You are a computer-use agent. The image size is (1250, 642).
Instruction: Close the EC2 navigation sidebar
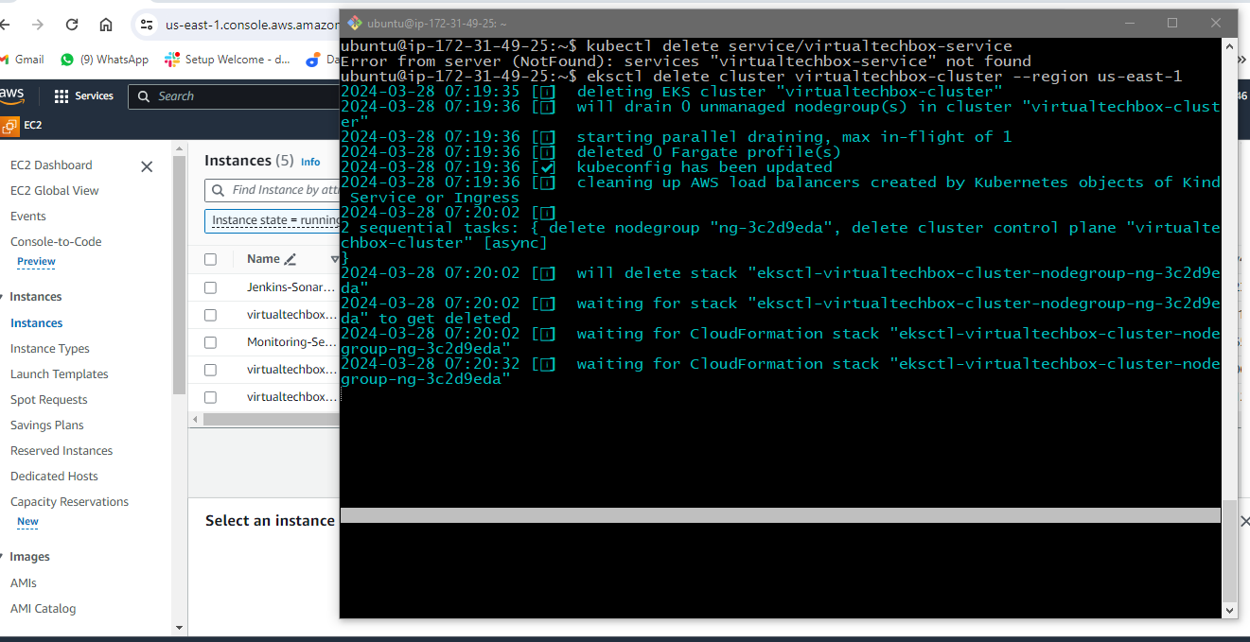[x=147, y=166]
